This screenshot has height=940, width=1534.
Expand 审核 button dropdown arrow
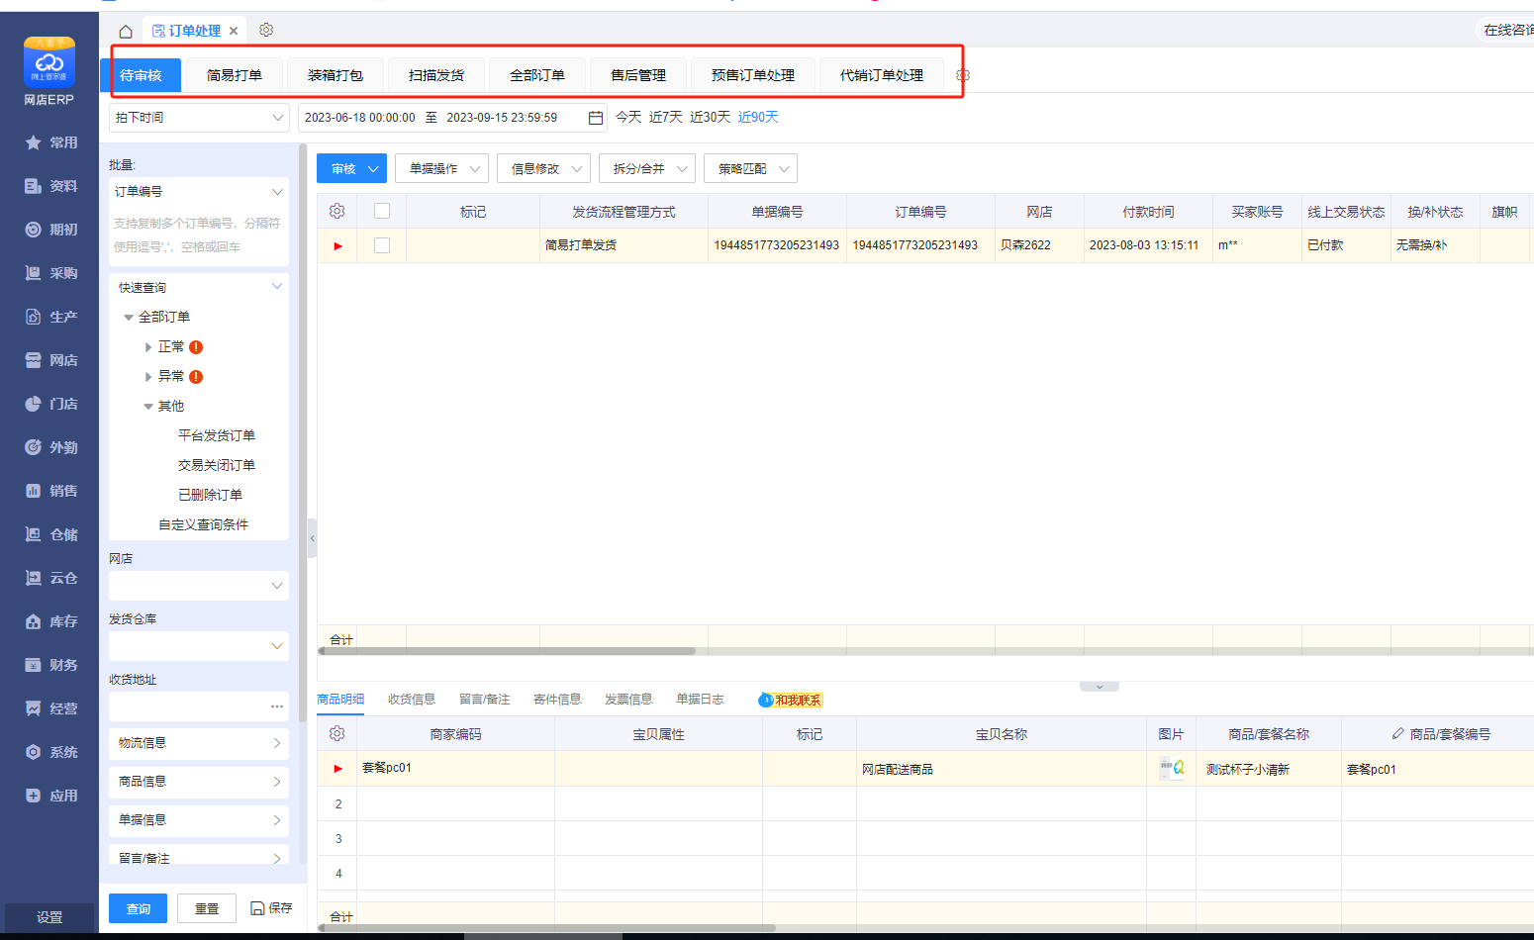click(373, 169)
